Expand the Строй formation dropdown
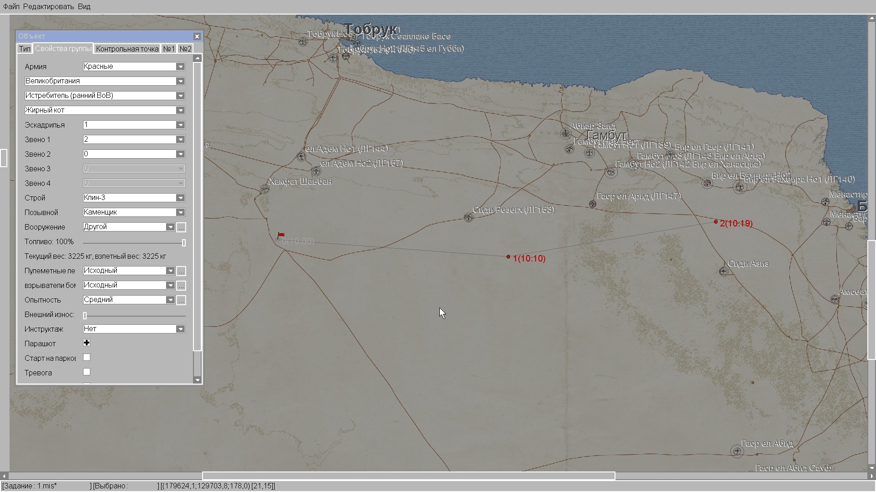 pyautogui.click(x=181, y=198)
